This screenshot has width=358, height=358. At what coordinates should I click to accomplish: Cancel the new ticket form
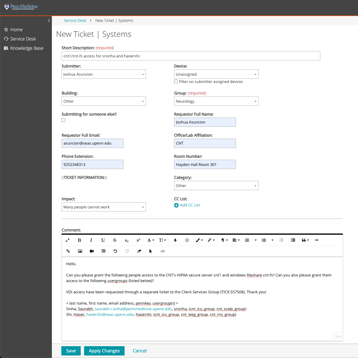140,351
